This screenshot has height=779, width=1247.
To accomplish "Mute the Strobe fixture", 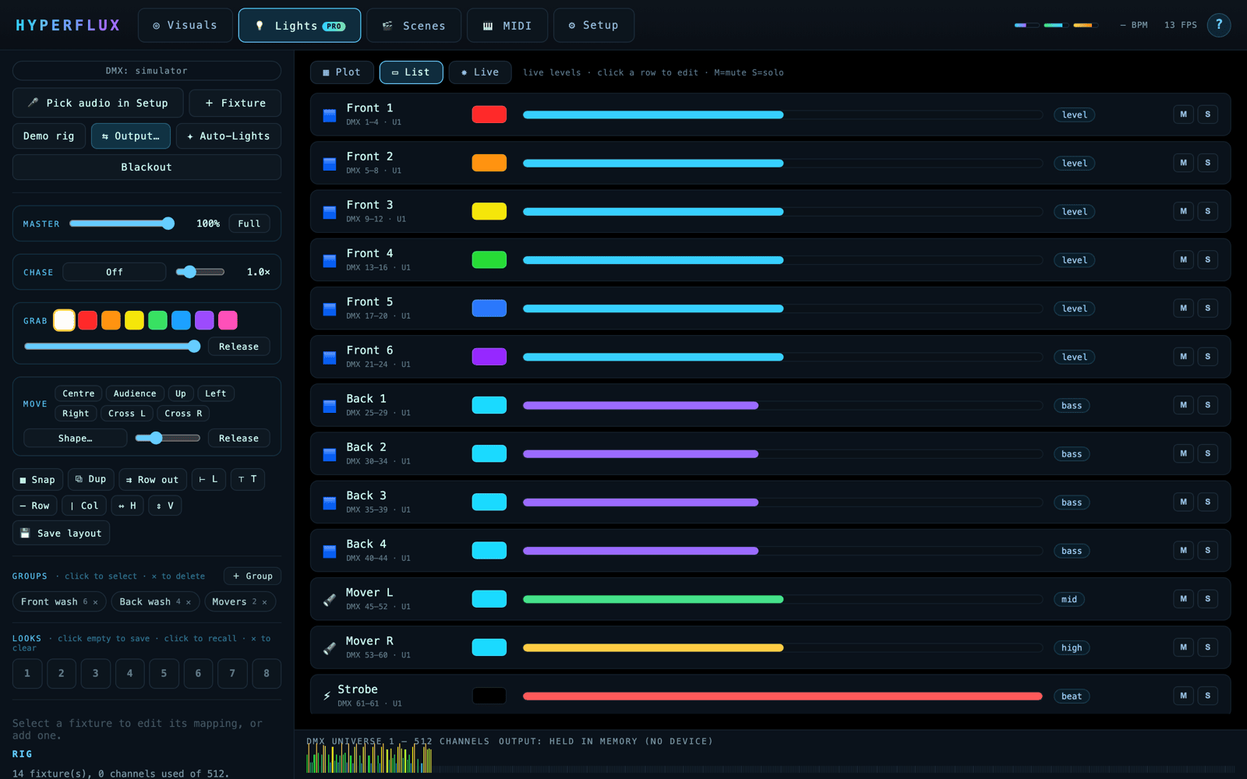I will coord(1183,696).
